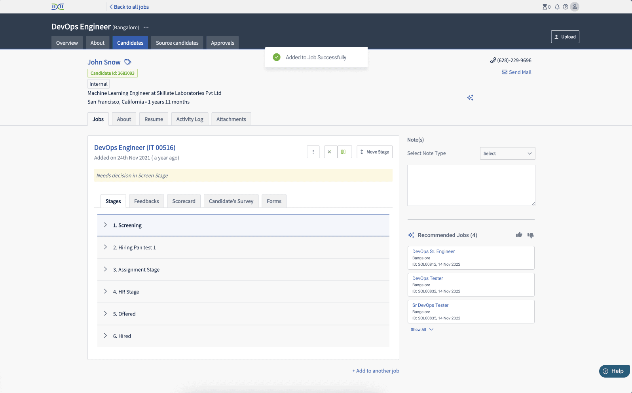View the Activity Log tab

(190, 119)
